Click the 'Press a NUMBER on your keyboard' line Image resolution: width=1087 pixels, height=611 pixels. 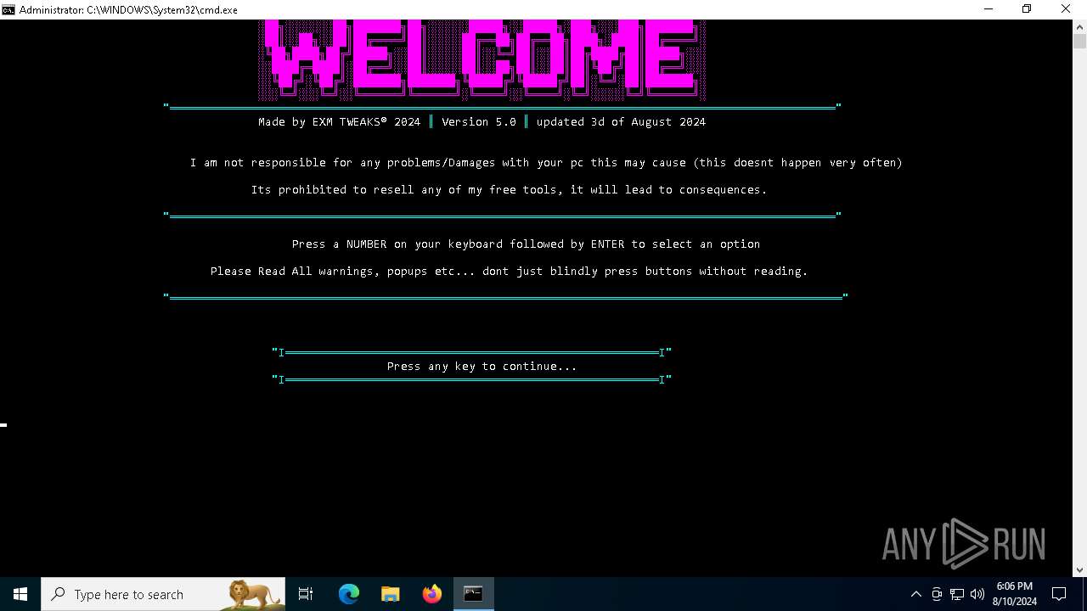click(x=526, y=244)
